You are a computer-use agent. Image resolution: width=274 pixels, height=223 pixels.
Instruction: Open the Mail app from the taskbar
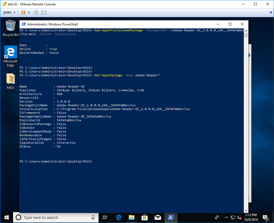158,218
